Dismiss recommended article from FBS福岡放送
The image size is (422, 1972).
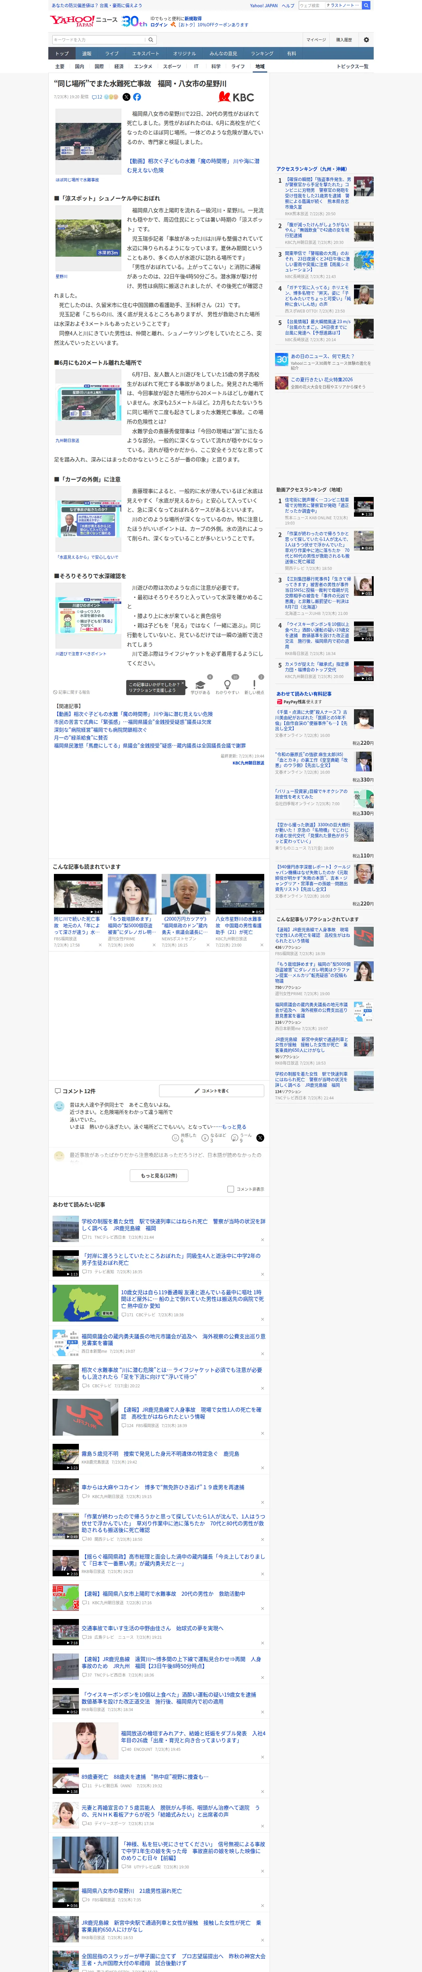[100, 945]
